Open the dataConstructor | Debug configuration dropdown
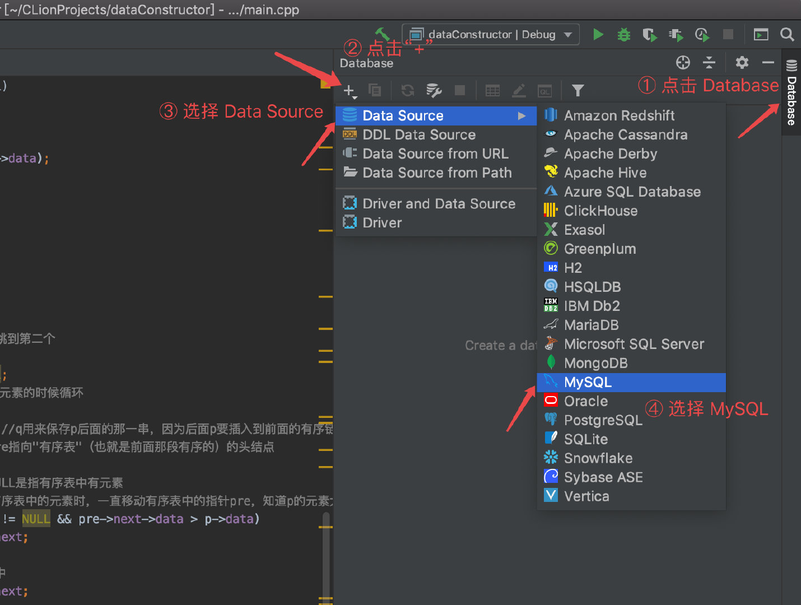Screen dimensions: 801x605 coord(491,35)
